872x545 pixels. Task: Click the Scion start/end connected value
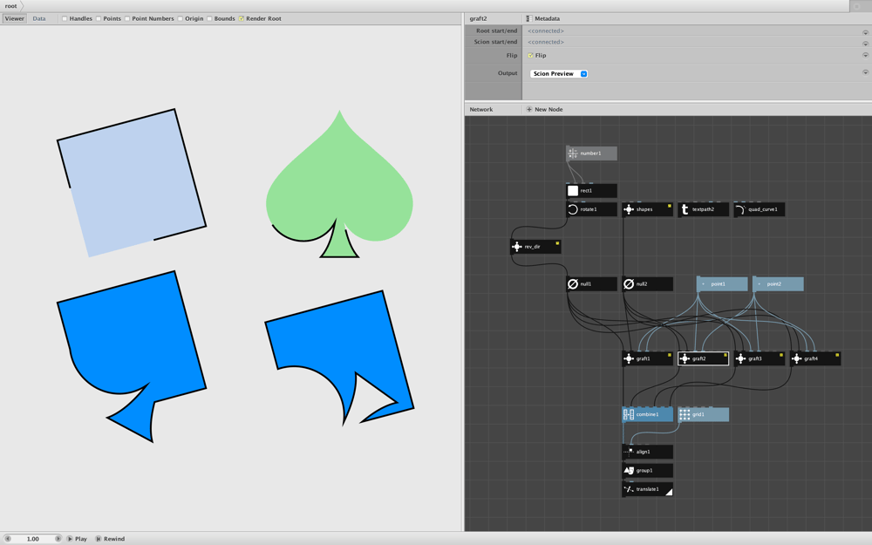(x=546, y=42)
